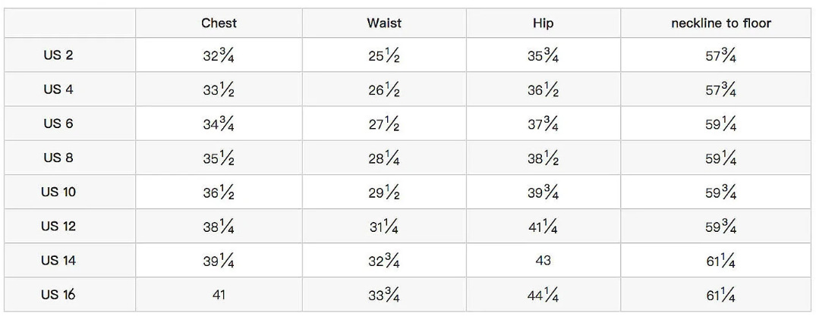Select the US 14 hip value 43
The width and height of the screenshot is (816, 316).
click(543, 260)
